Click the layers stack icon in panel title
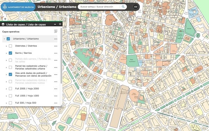Screen dimensions: 209x131 click(x=3, y=24)
